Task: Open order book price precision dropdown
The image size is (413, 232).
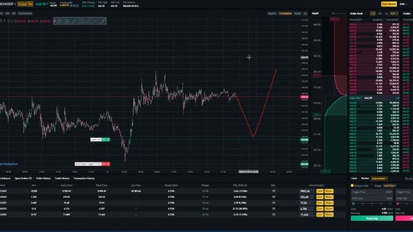Action: click(394, 14)
